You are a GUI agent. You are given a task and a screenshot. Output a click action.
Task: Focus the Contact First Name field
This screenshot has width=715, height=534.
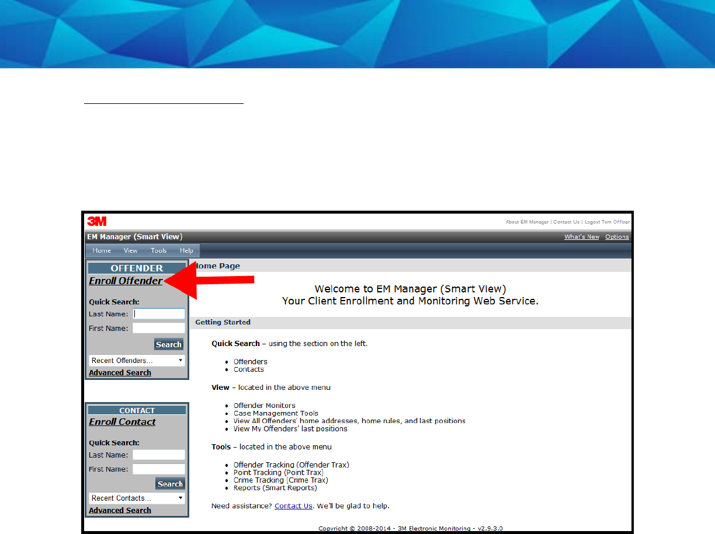coord(159,469)
